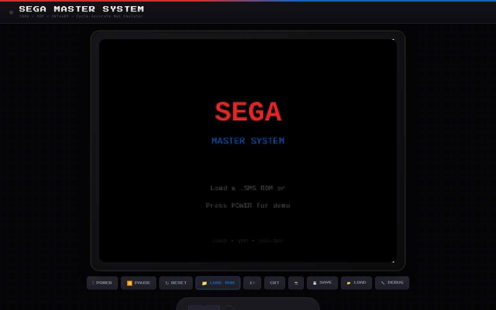Viewport: 496px width, 310px height.
Task: Click the pause icon on the PAUSE button
Action: click(x=129, y=283)
